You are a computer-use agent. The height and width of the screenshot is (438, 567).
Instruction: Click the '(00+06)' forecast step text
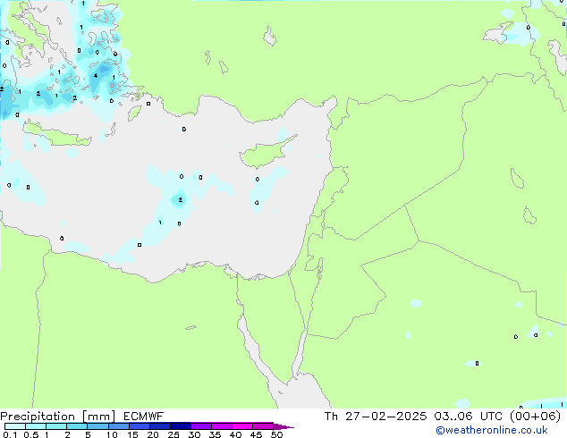click(x=535, y=417)
